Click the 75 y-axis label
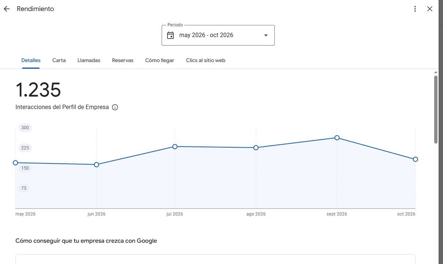The height and width of the screenshot is (264, 443). pyautogui.click(x=24, y=188)
